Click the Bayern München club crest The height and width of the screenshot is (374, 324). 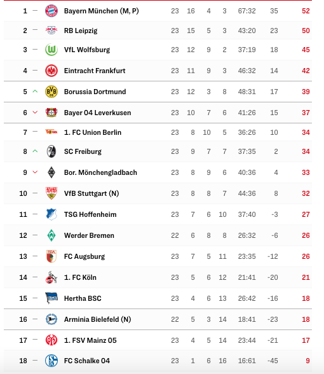coord(51,11)
